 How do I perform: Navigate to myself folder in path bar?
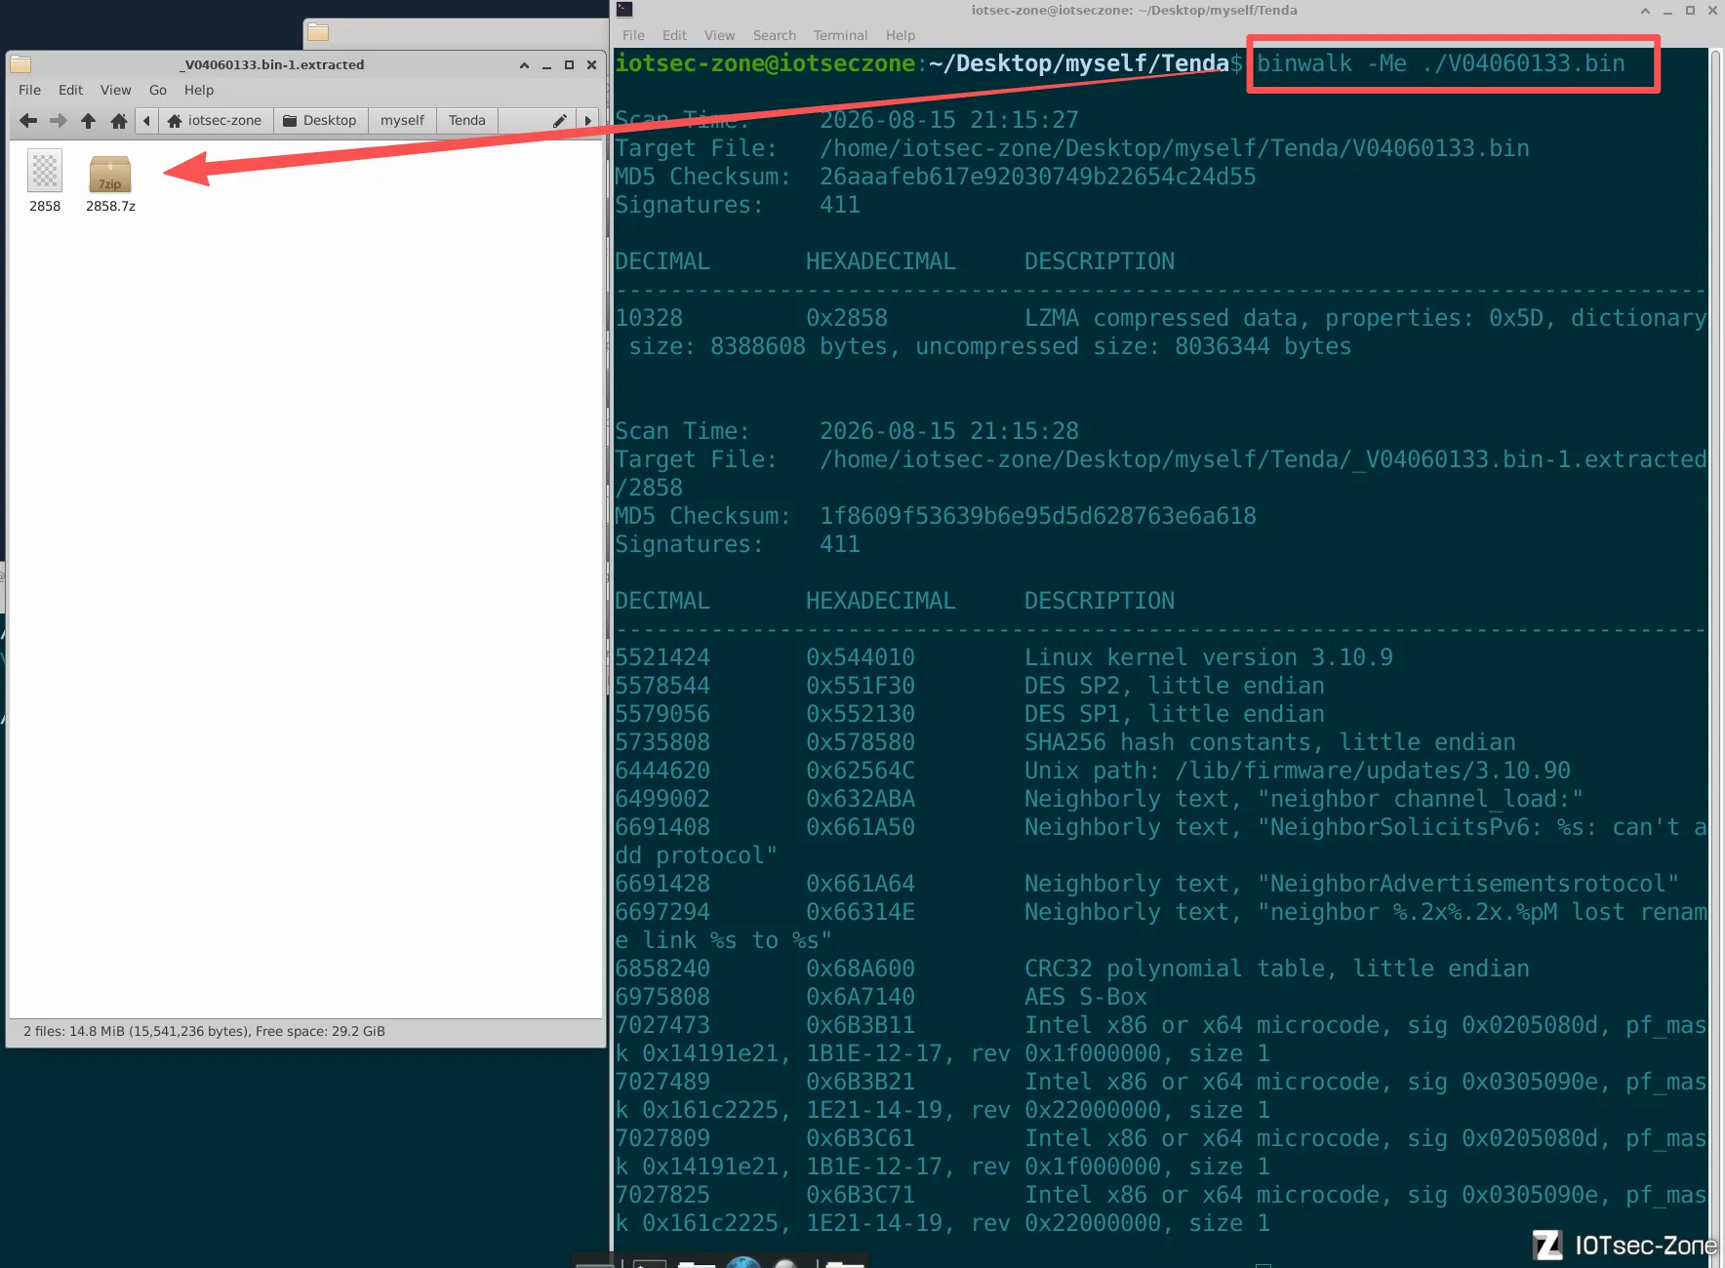[x=402, y=121]
